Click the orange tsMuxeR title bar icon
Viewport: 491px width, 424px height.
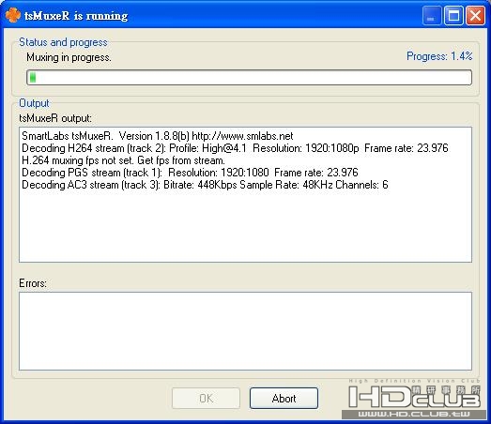pos(13,15)
